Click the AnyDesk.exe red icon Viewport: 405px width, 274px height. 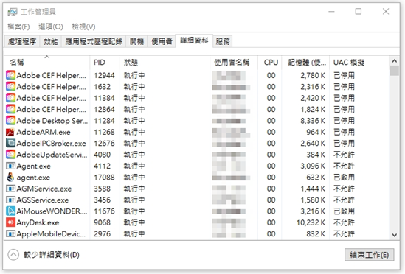(x=10, y=222)
